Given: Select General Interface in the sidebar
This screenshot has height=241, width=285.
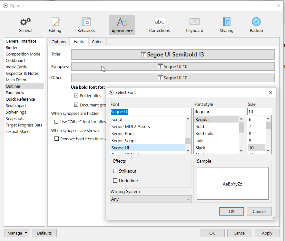Looking at the screenshot, I should (x=25, y=41).
